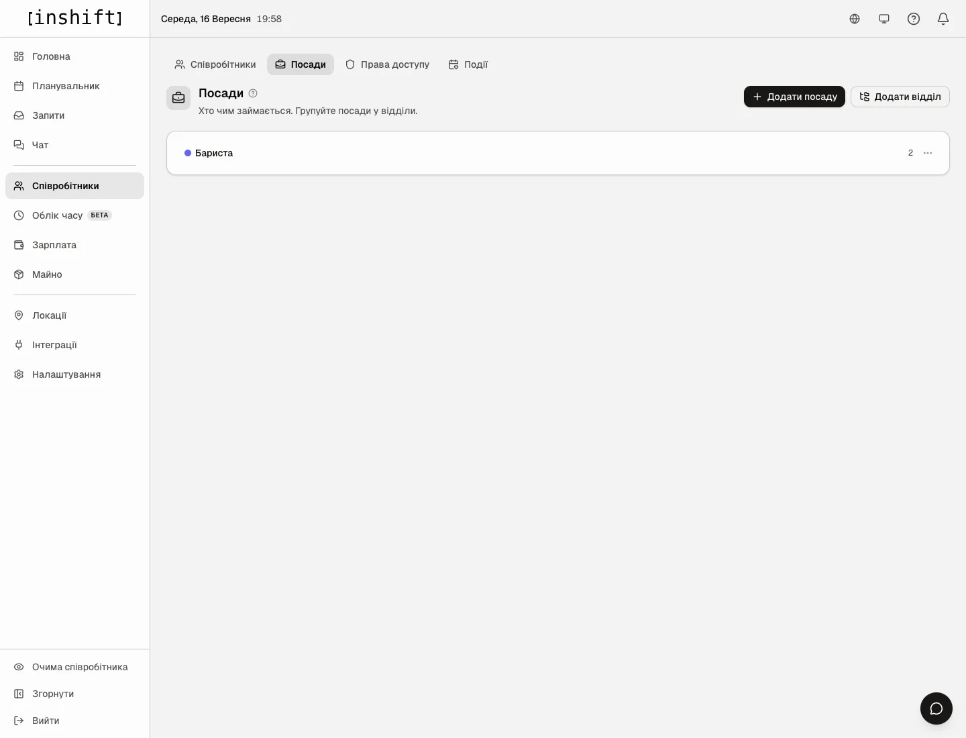Click Додати посаду button
The image size is (966, 738).
[794, 97]
